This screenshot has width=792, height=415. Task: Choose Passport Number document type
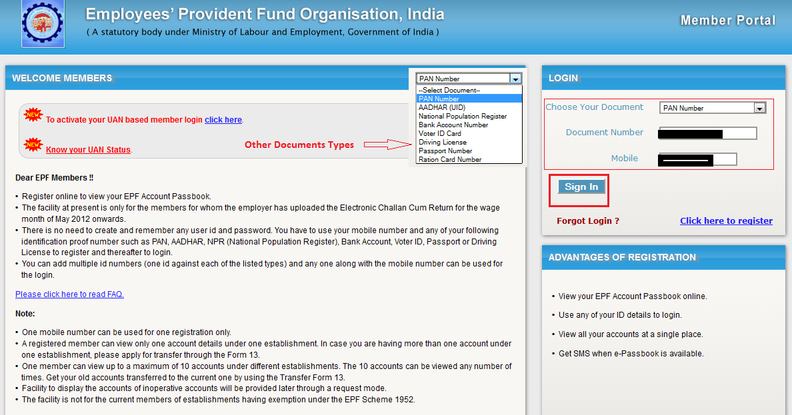pos(445,151)
